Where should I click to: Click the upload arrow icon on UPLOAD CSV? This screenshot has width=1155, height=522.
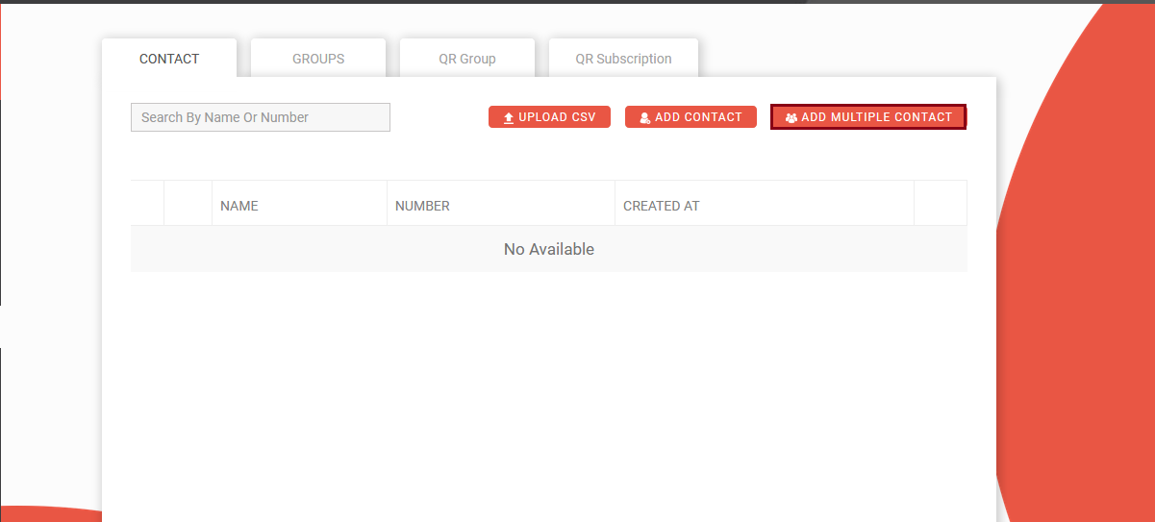point(509,117)
